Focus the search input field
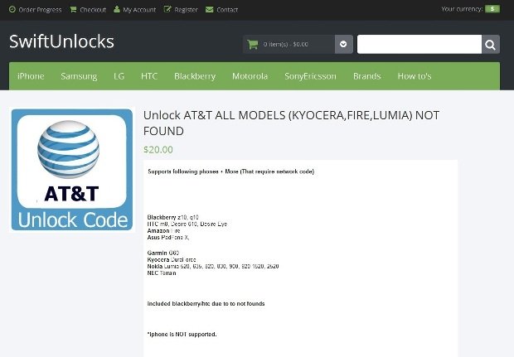514x357 pixels. click(x=419, y=44)
